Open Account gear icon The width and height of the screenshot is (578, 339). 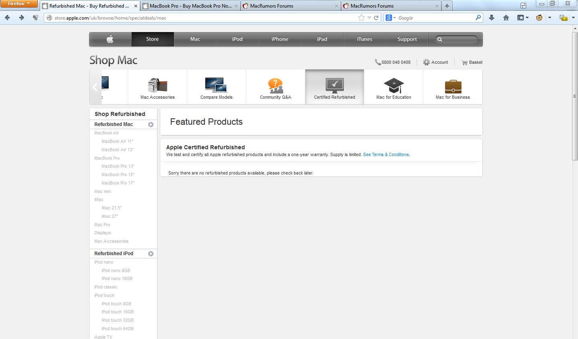(x=426, y=62)
